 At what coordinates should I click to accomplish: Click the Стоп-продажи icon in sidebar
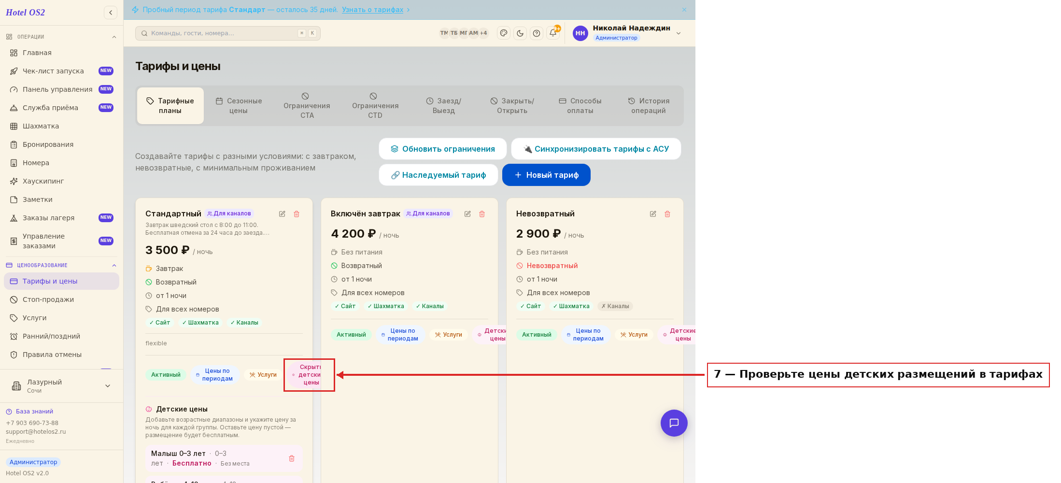point(14,299)
